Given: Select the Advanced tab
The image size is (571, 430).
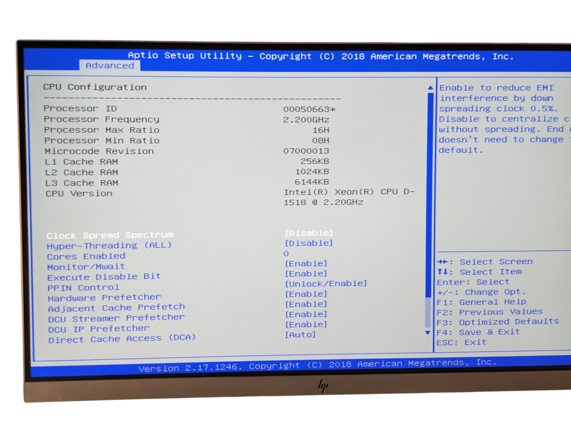Looking at the screenshot, I should coord(110,66).
